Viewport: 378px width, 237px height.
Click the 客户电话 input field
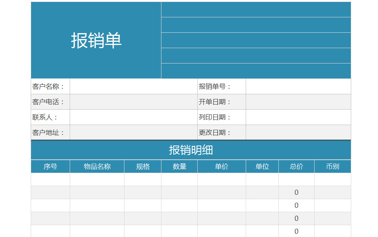(133, 102)
